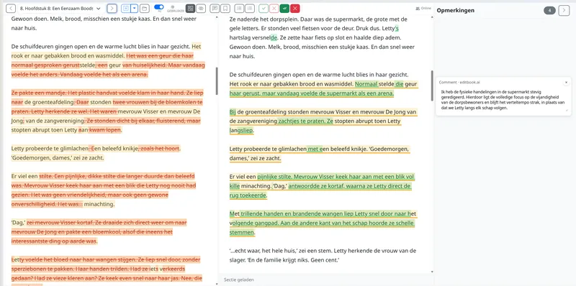Open the chapter selector 'Hoofdstuk 8' dropdown
Viewport: 576px width, 286px height.
[60, 8]
